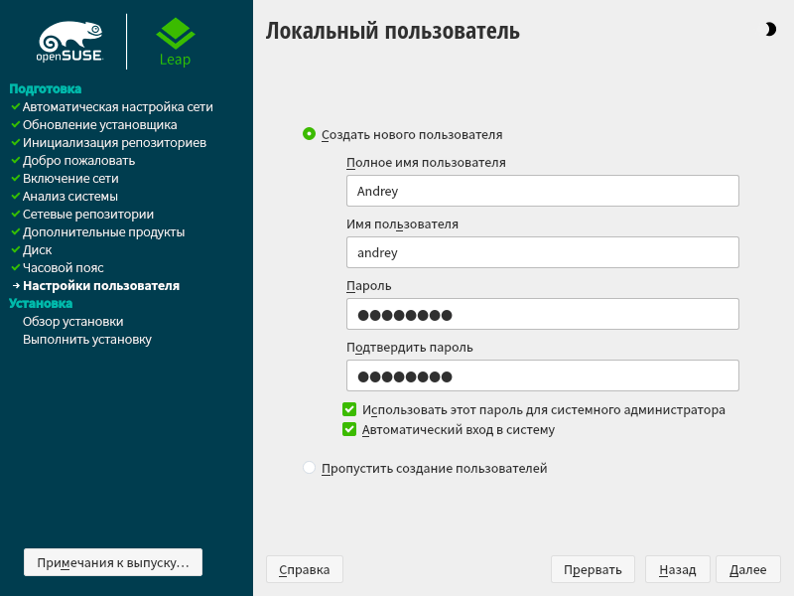Disable 'Автоматический вход в систему' checkbox
This screenshot has width=794, height=596.
tap(349, 429)
